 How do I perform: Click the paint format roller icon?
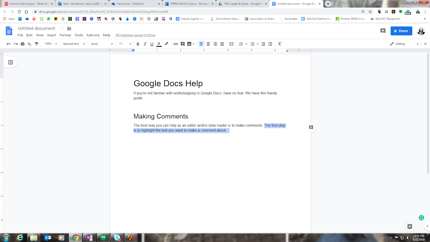37,44
